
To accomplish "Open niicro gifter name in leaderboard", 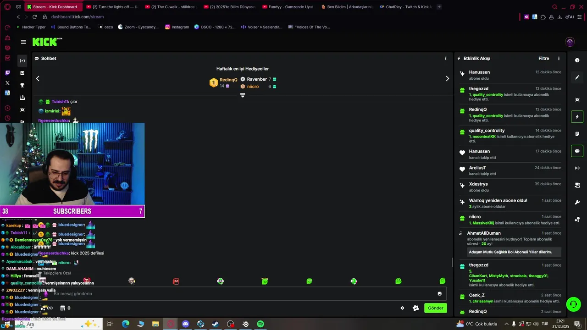I will pos(253,86).
